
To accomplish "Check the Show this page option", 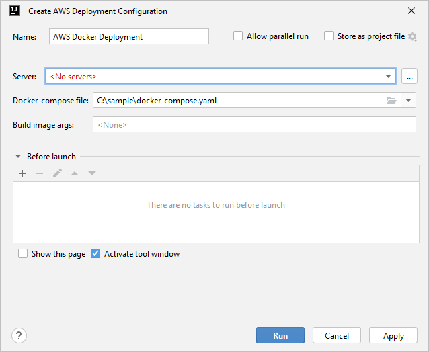I will click(23, 253).
